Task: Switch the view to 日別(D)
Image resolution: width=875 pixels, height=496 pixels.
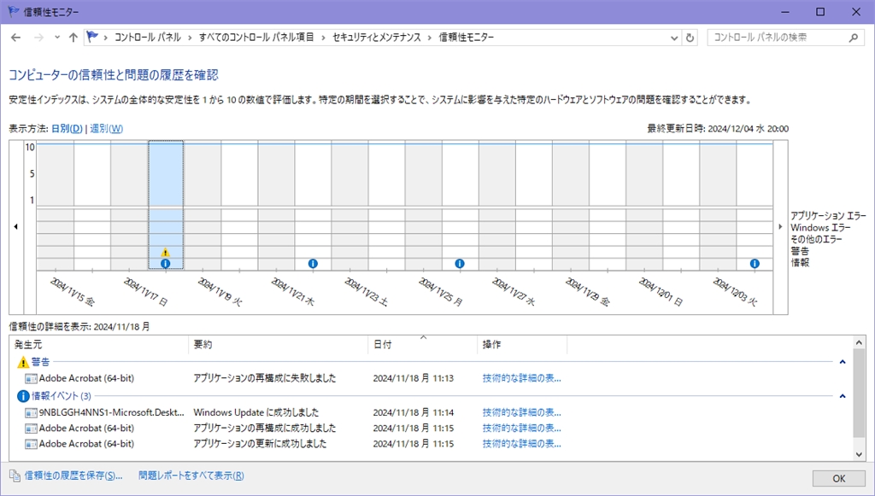Action: pyautogui.click(x=67, y=129)
